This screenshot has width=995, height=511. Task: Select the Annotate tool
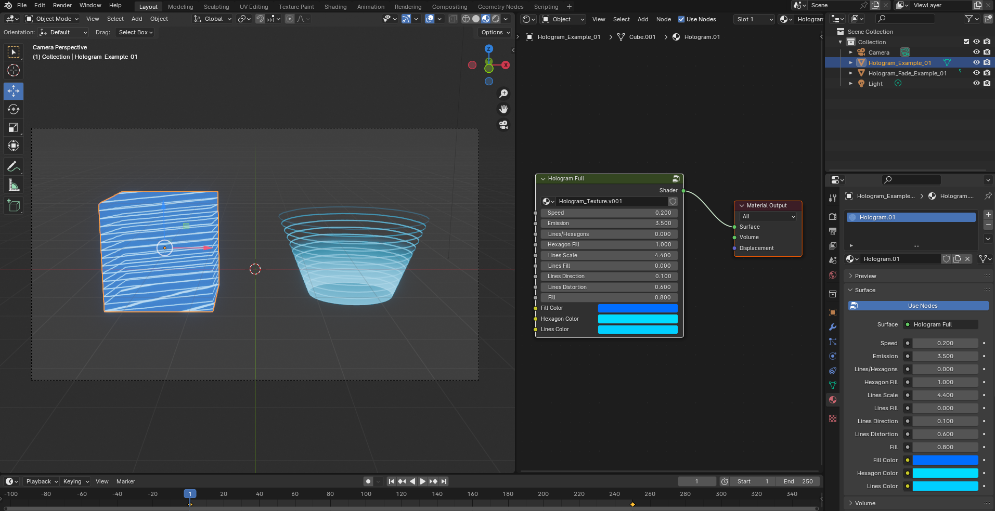[14, 166]
